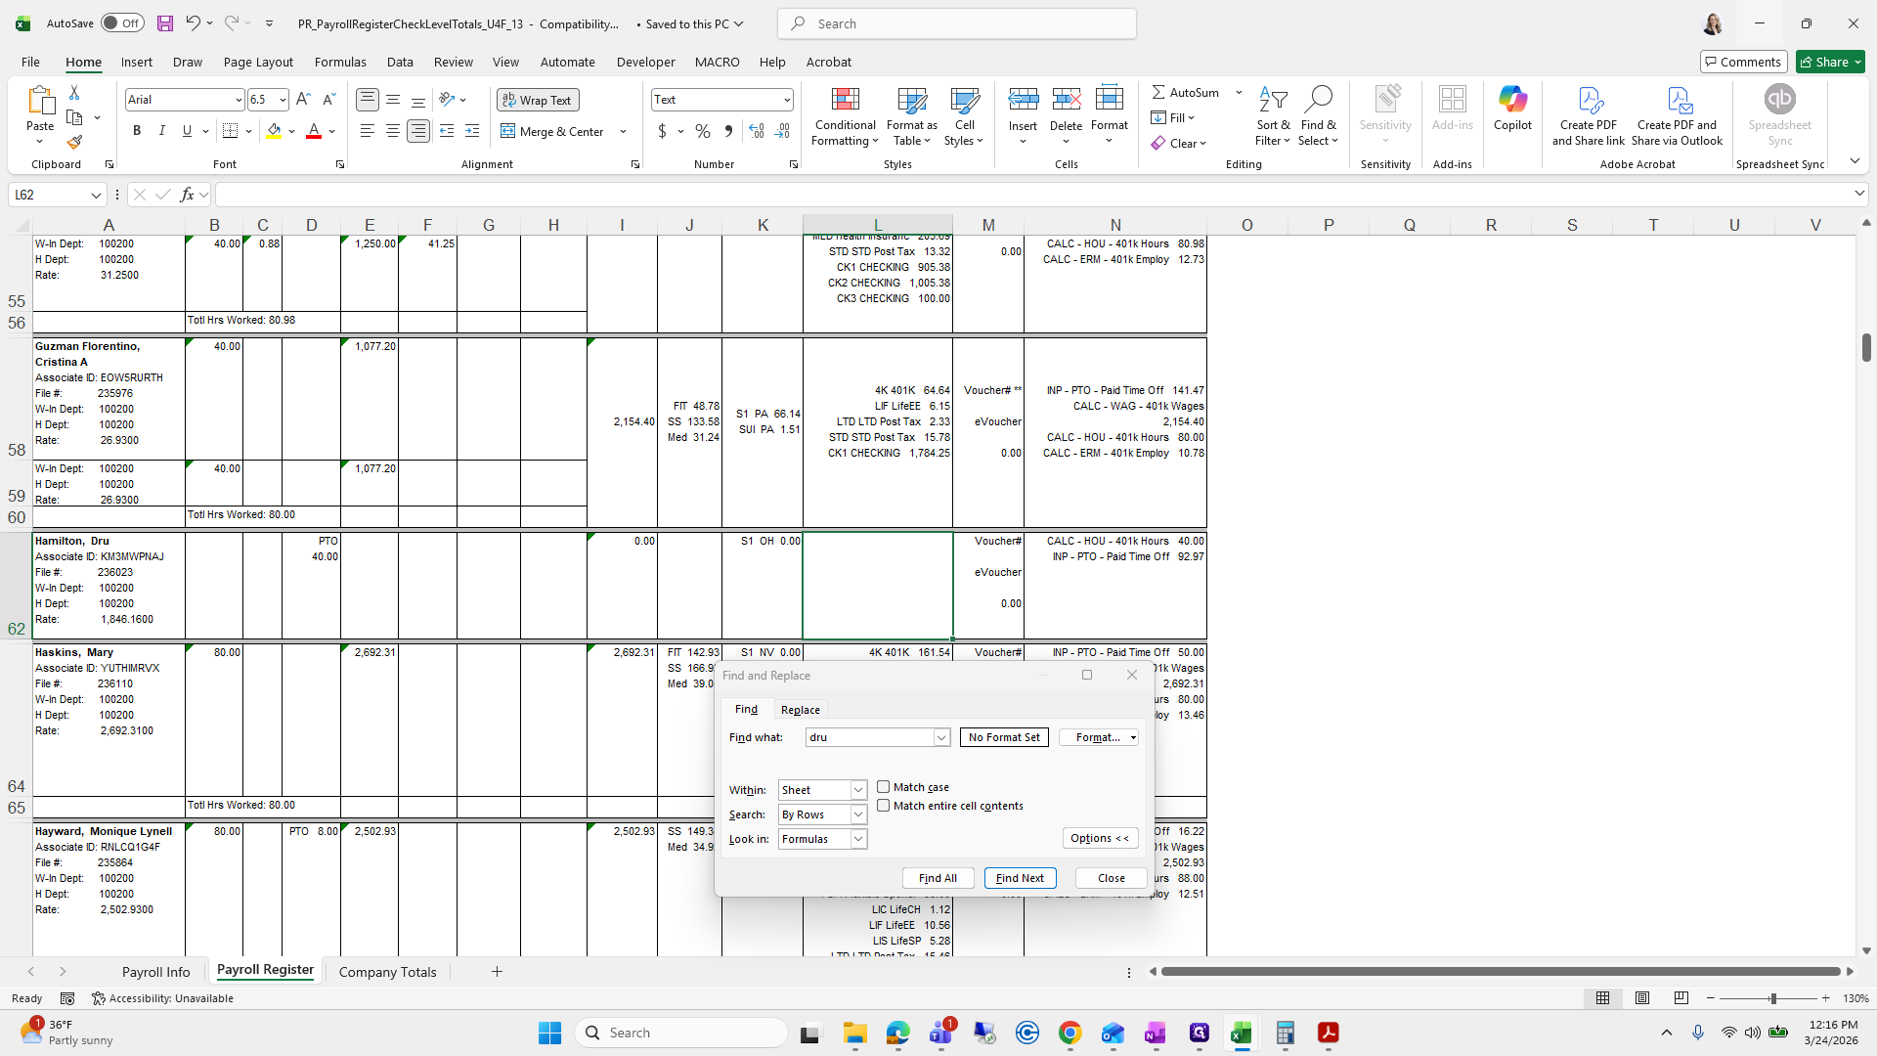Open Conditional Formatting icon
Image resolution: width=1877 pixels, height=1056 pixels.
pos(845,100)
